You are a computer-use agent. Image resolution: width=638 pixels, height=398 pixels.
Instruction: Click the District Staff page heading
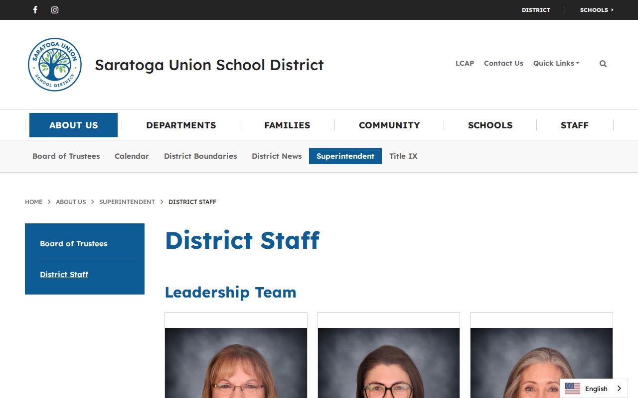pos(242,240)
